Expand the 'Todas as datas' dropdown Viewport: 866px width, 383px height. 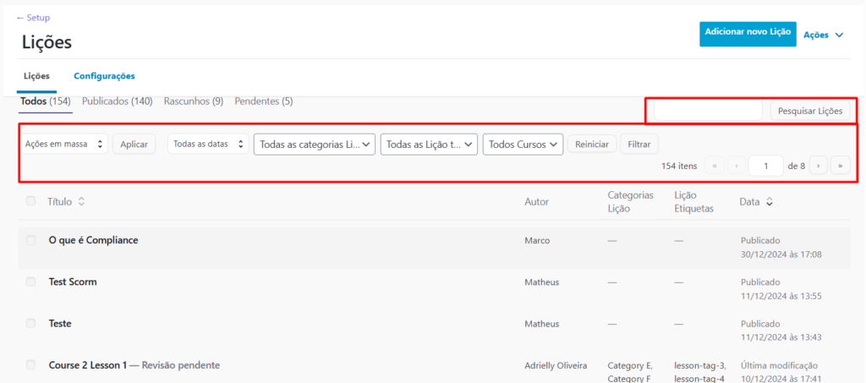click(x=208, y=145)
